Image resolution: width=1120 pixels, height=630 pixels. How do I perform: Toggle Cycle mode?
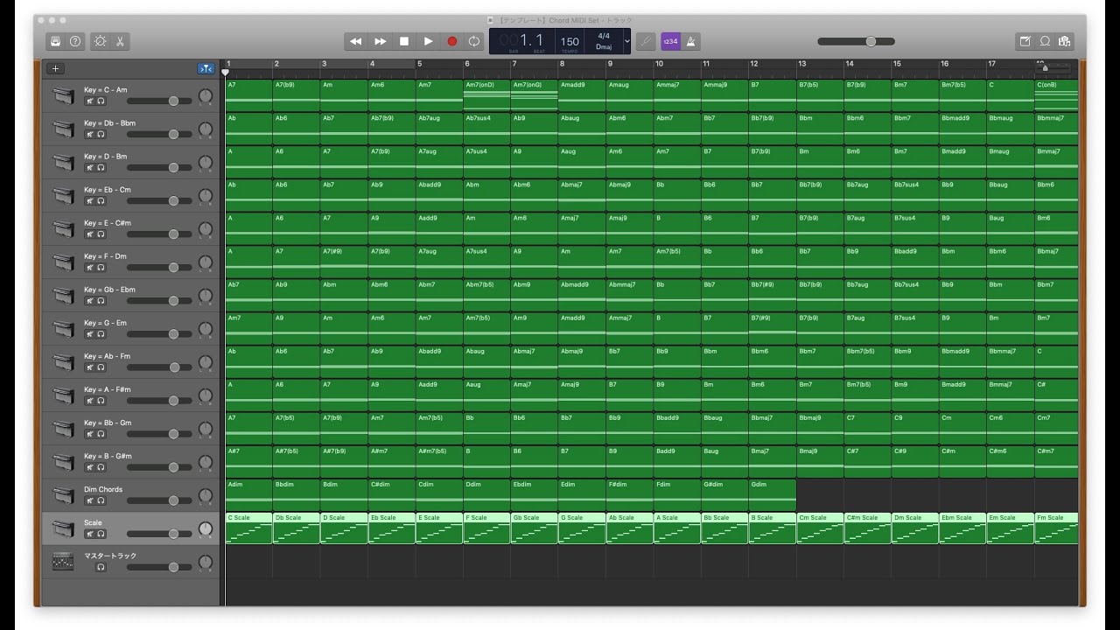[x=474, y=41]
